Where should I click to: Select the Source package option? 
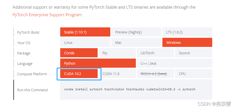194,53
